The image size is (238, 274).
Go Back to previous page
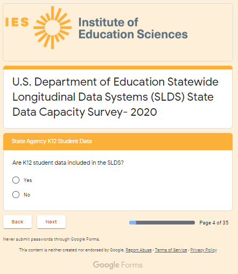[x=17, y=222]
